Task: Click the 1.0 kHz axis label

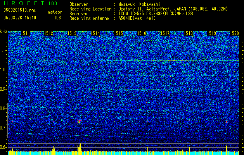Action: [x=3, y=70]
